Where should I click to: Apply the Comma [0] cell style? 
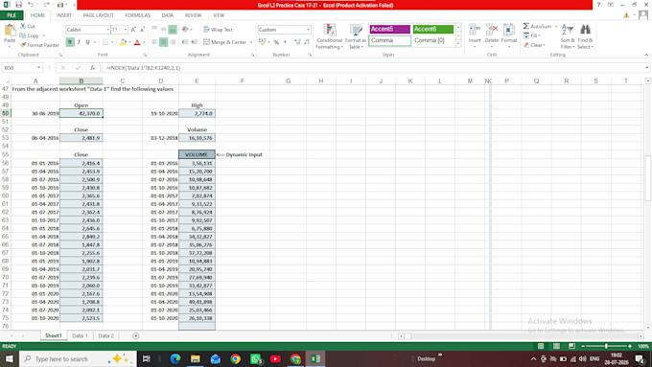[x=432, y=41]
